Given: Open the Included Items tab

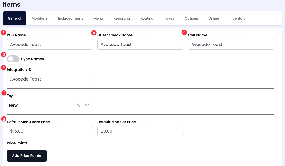Looking at the screenshot, I should (x=70, y=18).
